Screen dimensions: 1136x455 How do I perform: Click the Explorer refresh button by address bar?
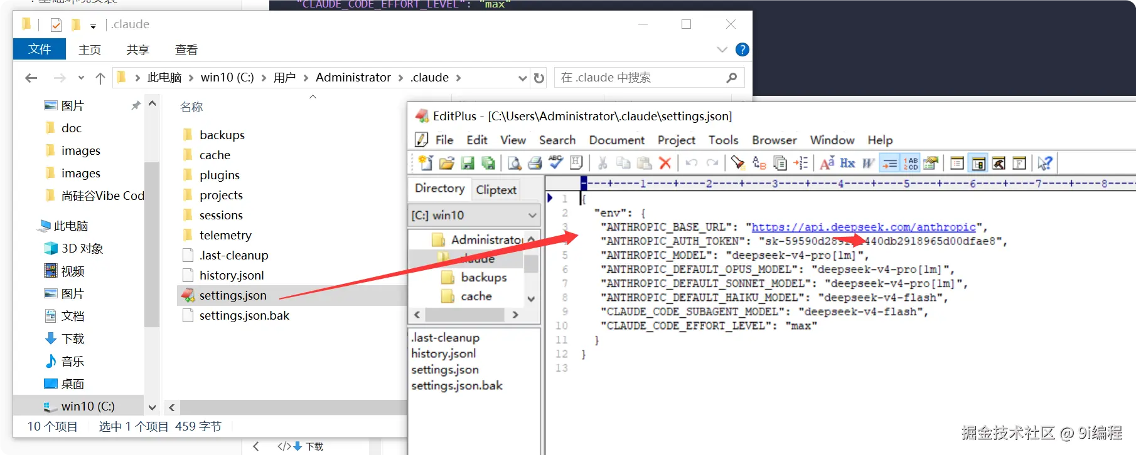(x=539, y=78)
